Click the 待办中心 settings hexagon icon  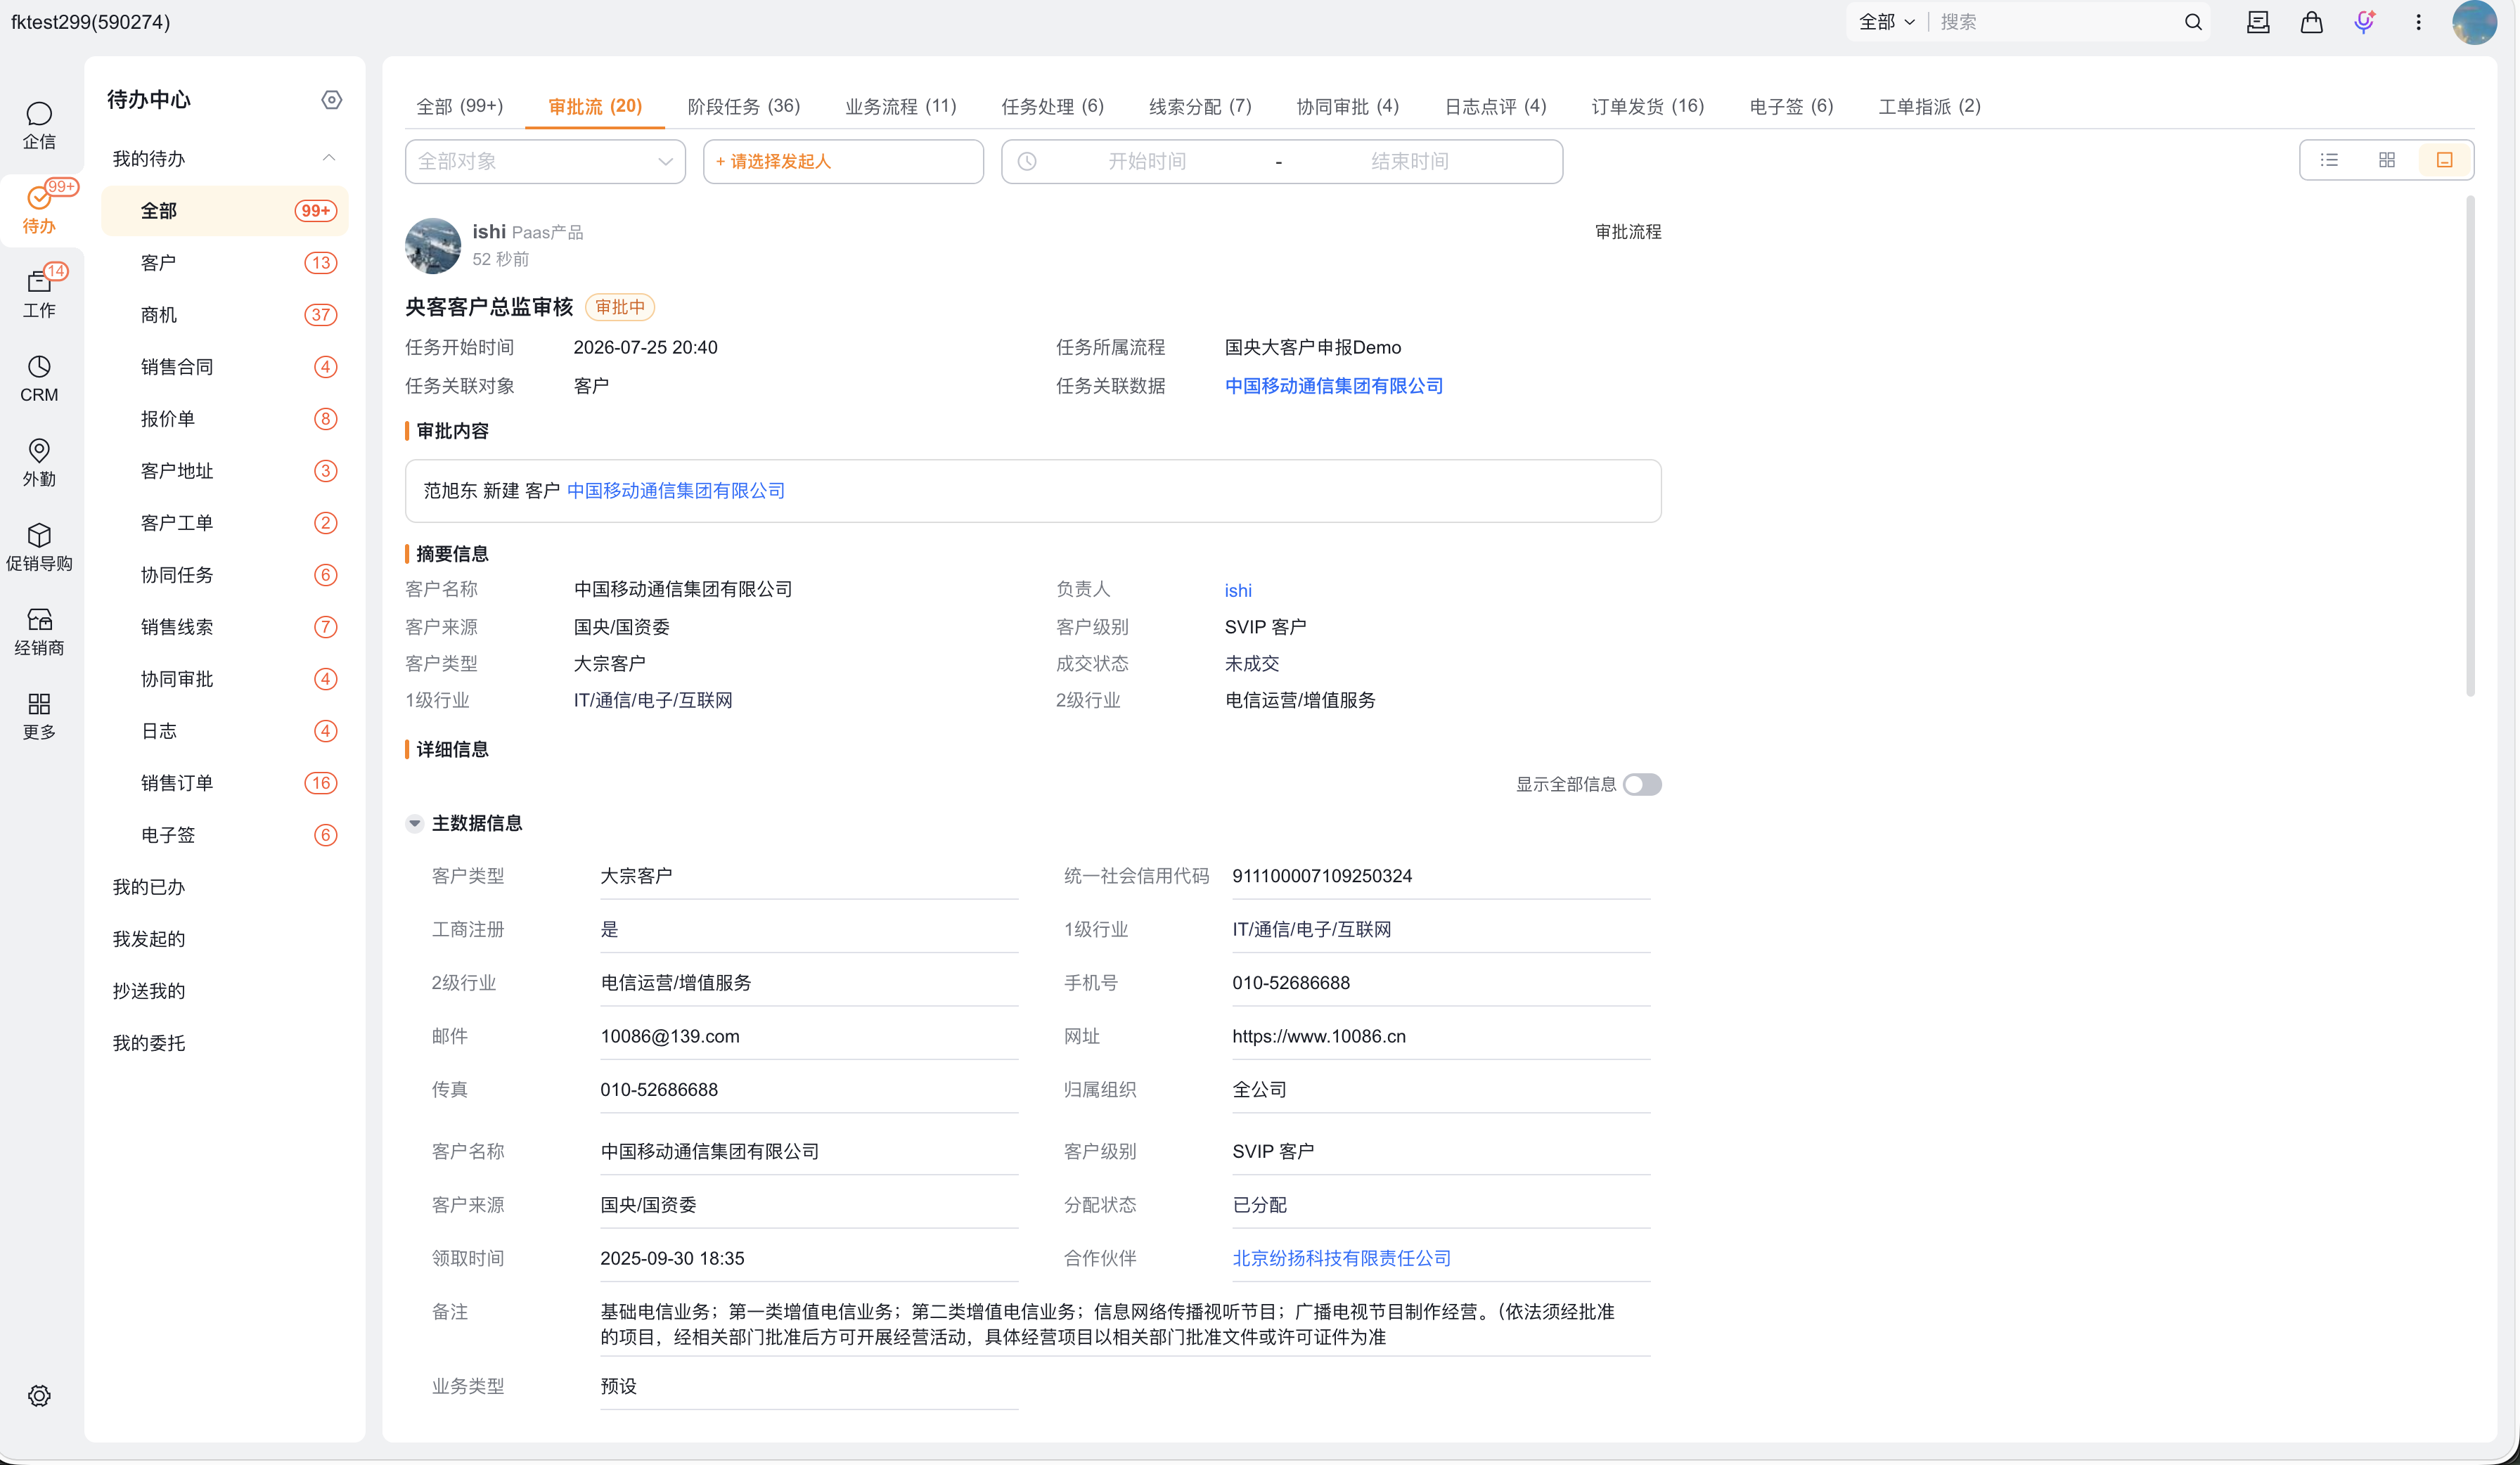pos(332,100)
